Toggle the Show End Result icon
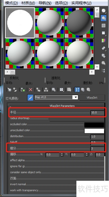 coord(77,90)
